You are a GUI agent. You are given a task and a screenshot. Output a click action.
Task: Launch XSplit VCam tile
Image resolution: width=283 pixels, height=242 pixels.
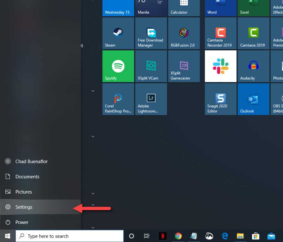point(151,66)
